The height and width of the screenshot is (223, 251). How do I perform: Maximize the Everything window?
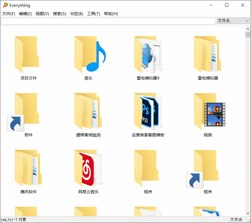click(x=227, y=5)
